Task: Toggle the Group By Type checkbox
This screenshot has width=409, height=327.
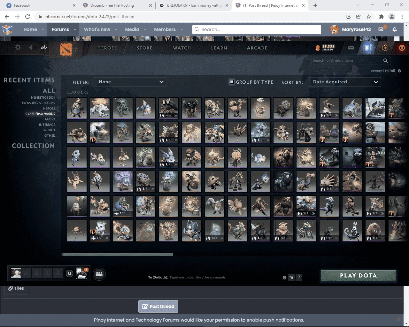Action: point(232,82)
